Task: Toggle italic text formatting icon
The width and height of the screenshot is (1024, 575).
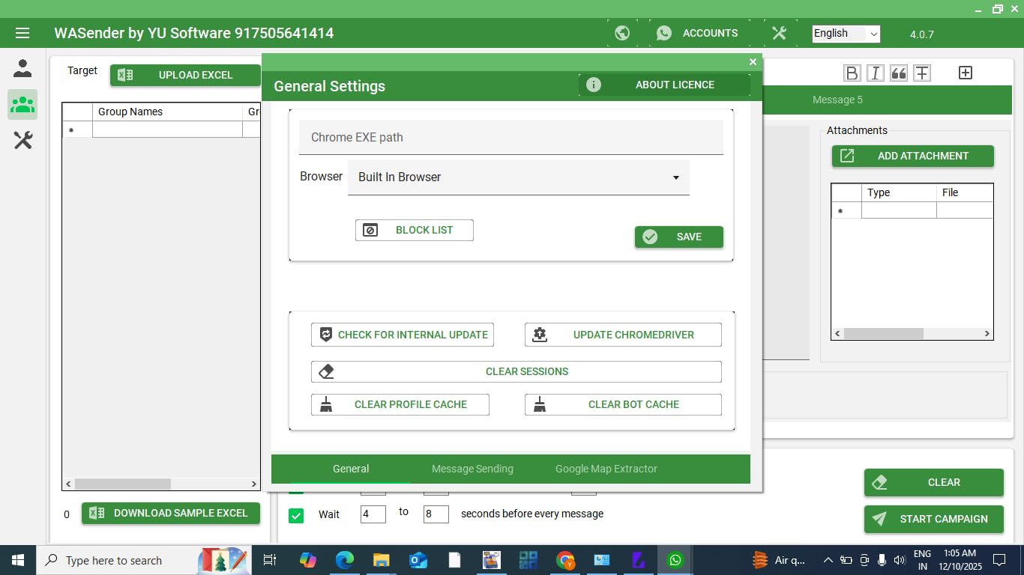Action: [875, 73]
